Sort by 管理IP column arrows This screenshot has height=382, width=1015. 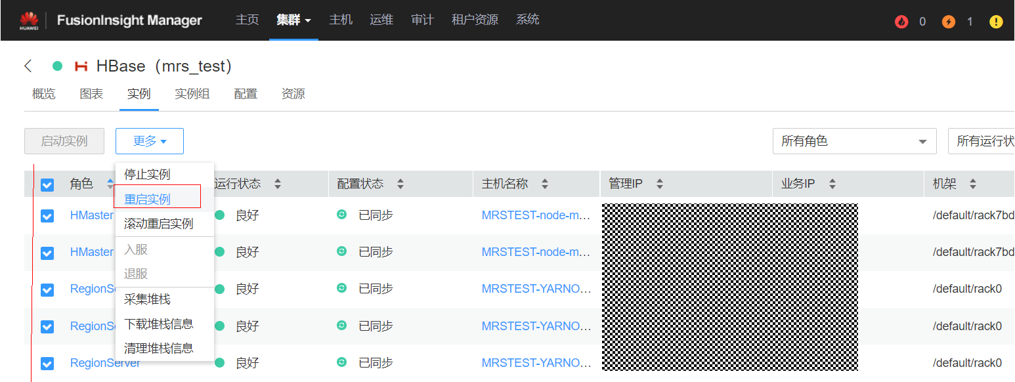[x=660, y=184]
